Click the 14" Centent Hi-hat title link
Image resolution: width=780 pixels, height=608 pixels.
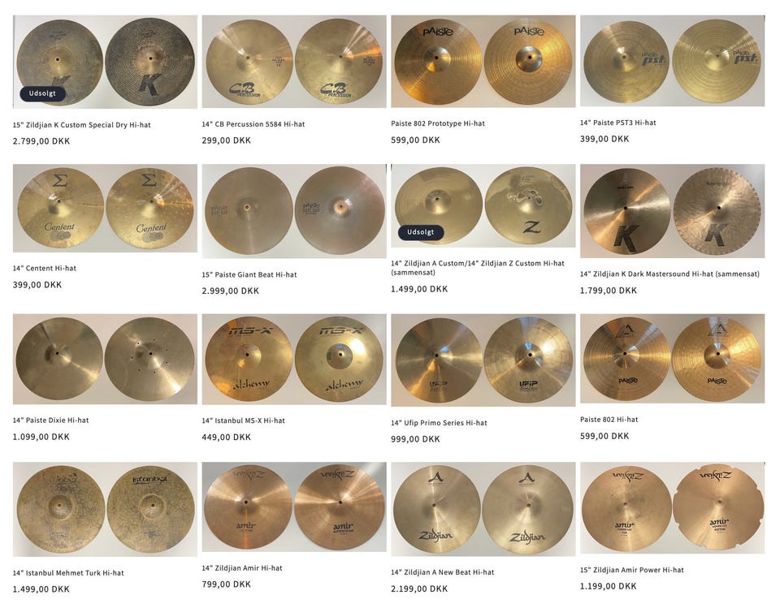tap(44, 269)
